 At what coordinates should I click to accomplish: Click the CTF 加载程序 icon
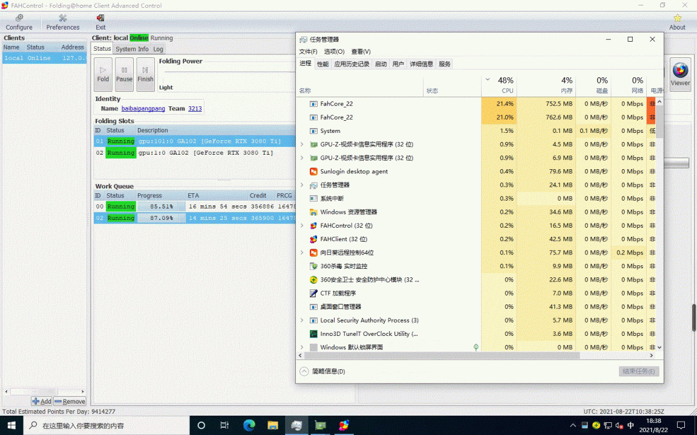coord(313,293)
